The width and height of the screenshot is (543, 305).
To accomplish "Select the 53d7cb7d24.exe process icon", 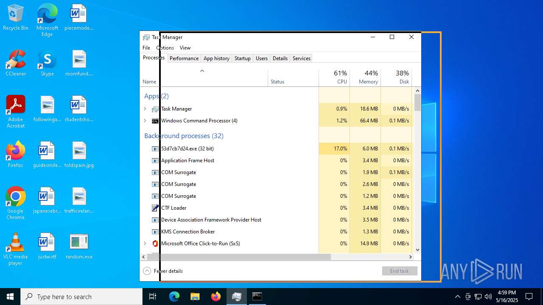I will (x=155, y=149).
